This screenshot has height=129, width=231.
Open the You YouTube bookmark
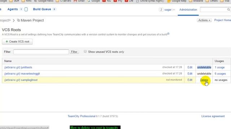(x=107, y=1)
